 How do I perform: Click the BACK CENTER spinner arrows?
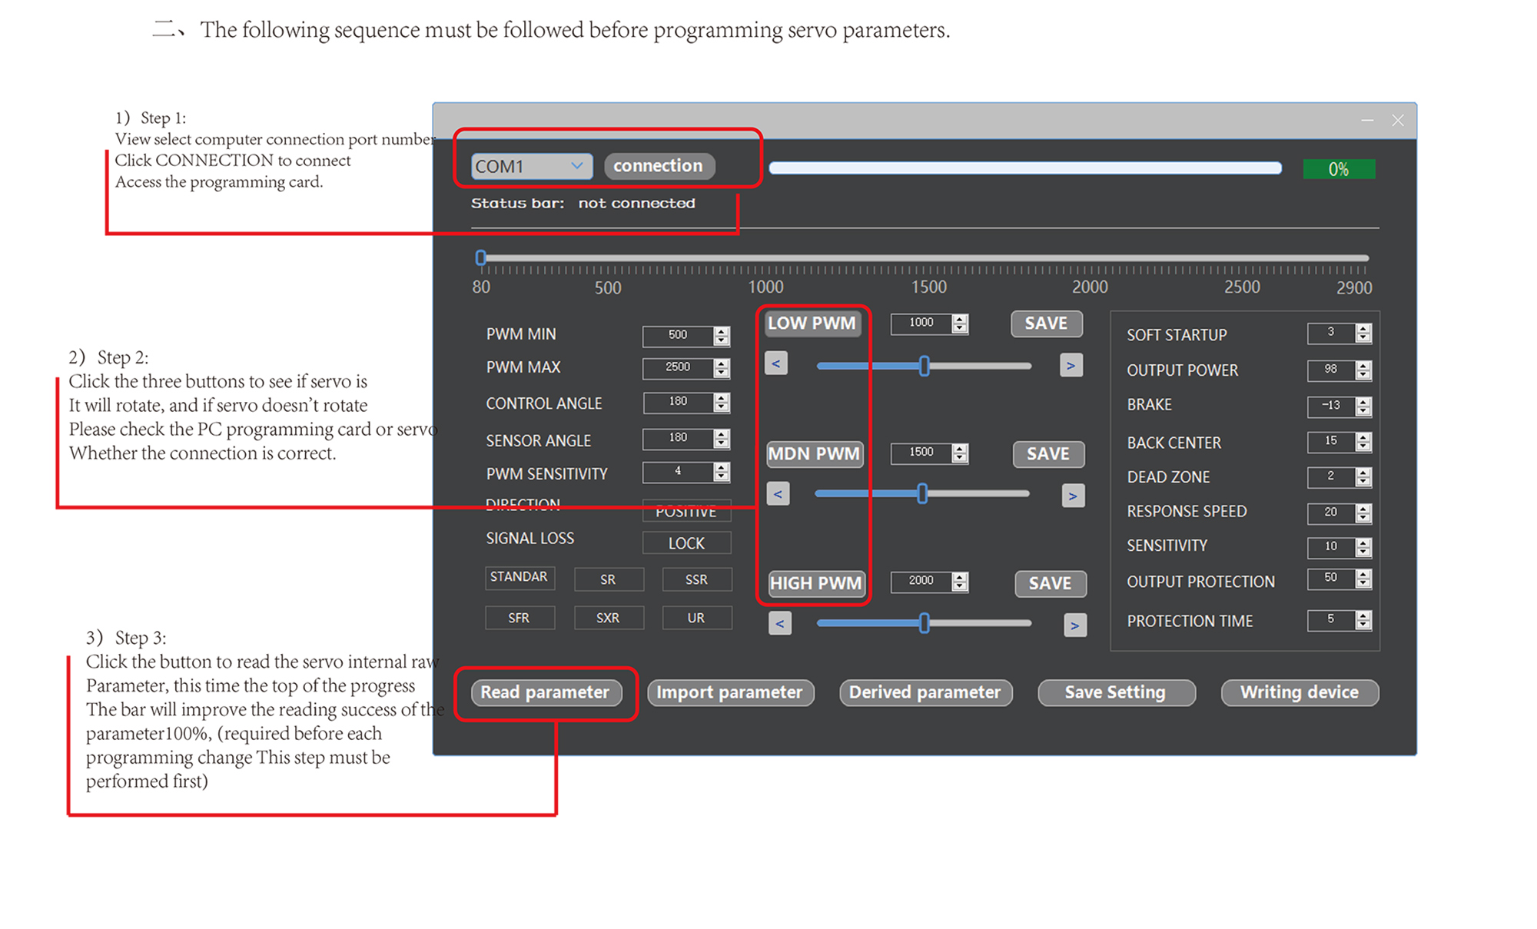[1363, 442]
